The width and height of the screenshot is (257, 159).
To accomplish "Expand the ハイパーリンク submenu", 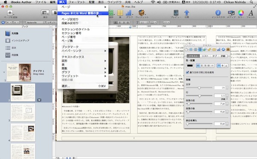I will pos(83,51).
